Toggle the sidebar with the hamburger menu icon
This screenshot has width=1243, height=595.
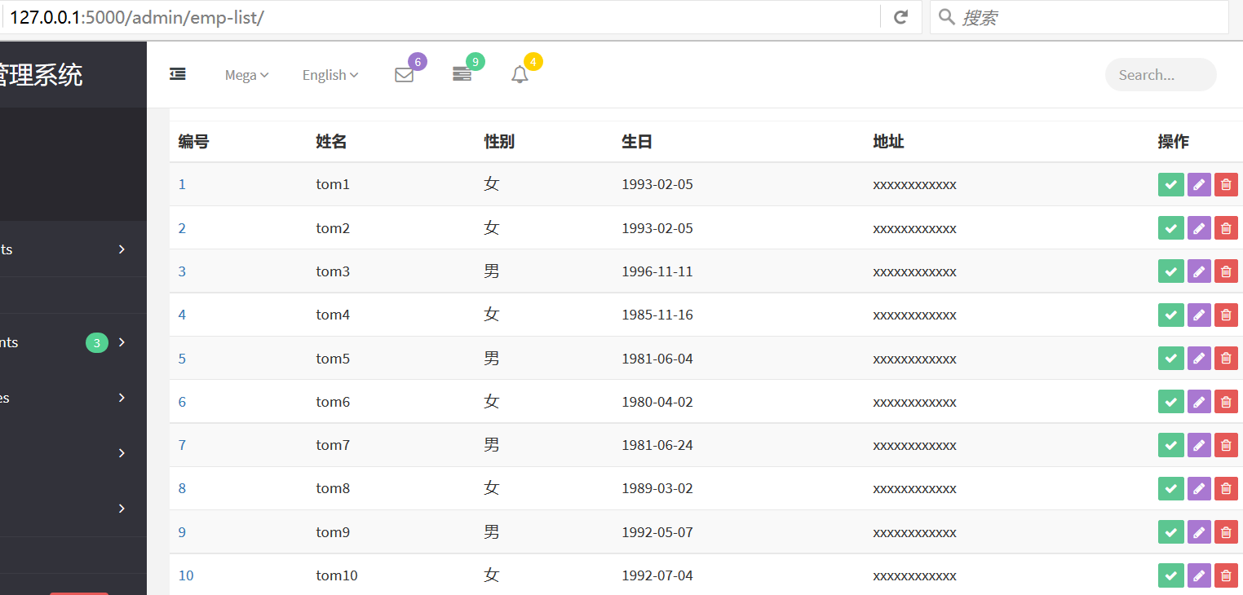178,74
